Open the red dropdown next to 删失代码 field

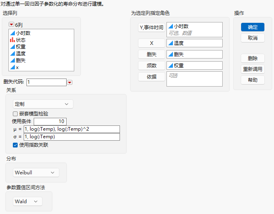[x=70, y=83]
